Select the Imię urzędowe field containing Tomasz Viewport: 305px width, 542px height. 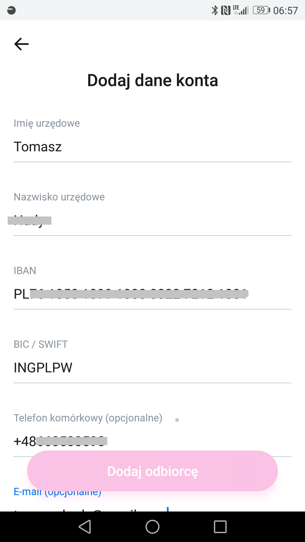coord(113,147)
